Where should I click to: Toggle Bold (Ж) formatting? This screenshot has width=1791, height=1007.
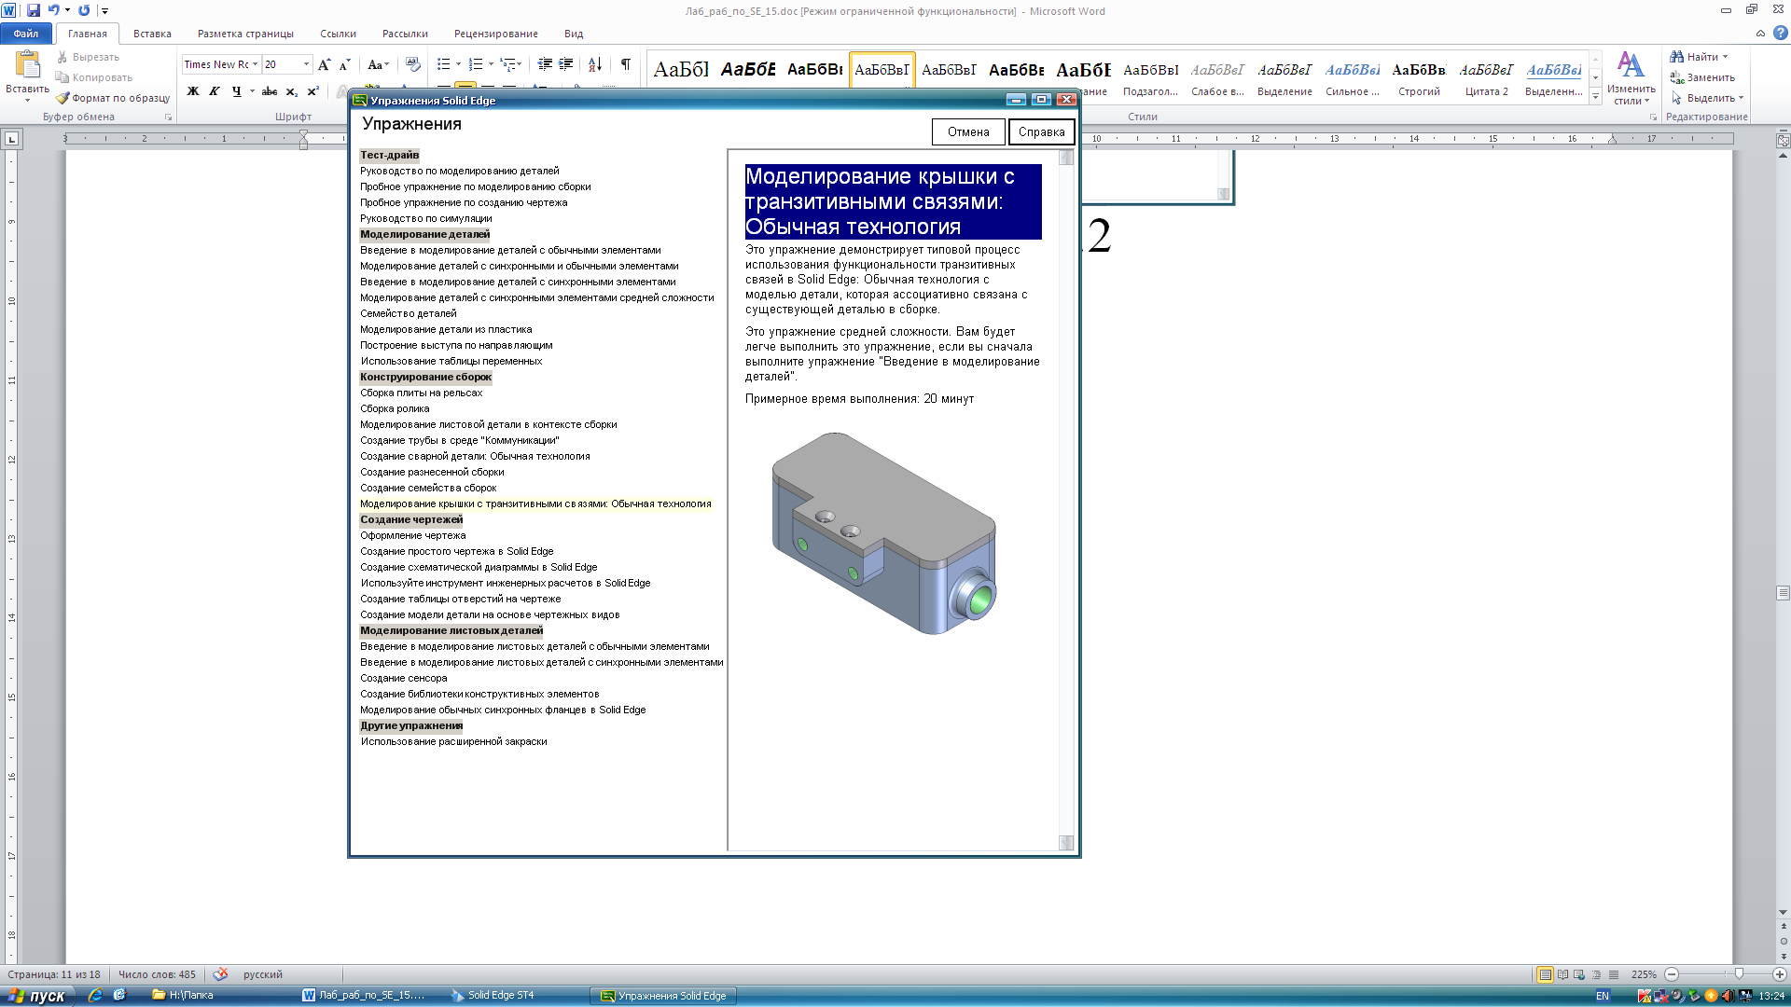click(193, 91)
